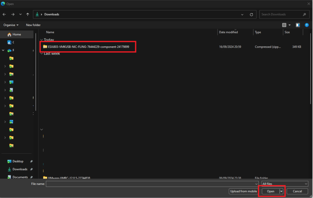Select Home in the navigation pane
This screenshot has height=198, width=313.
tap(17, 34)
